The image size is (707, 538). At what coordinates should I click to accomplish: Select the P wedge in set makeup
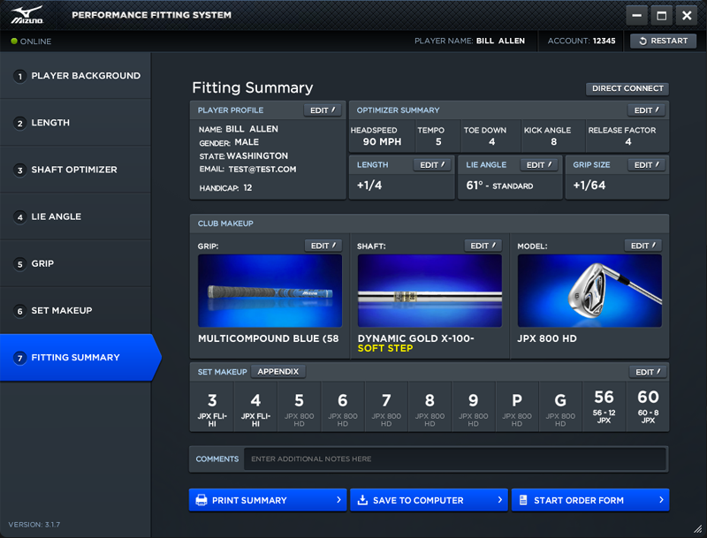[517, 407]
